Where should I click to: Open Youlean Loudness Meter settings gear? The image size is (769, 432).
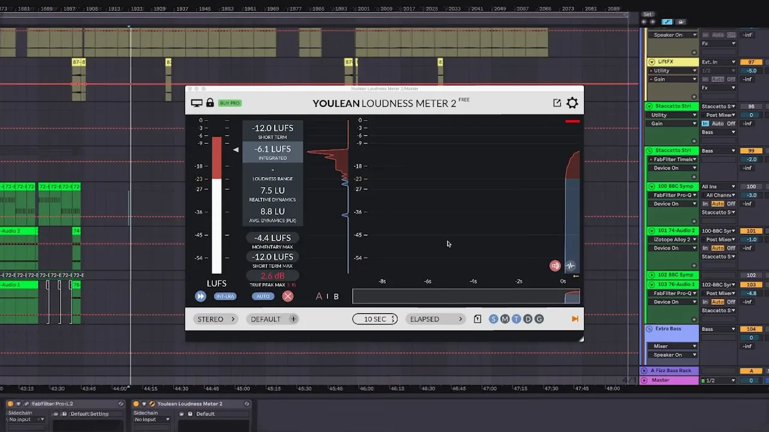pyautogui.click(x=572, y=103)
